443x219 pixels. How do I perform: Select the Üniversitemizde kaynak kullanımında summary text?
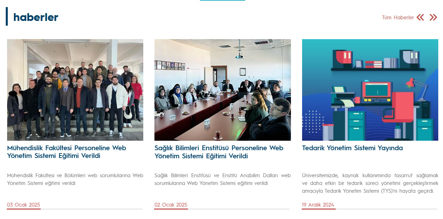[x=370, y=183]
